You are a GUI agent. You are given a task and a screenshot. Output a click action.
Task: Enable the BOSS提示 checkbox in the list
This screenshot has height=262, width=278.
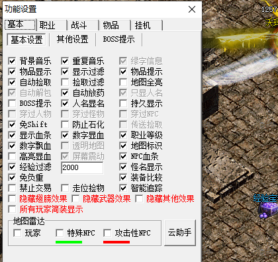tap(12, 103)
